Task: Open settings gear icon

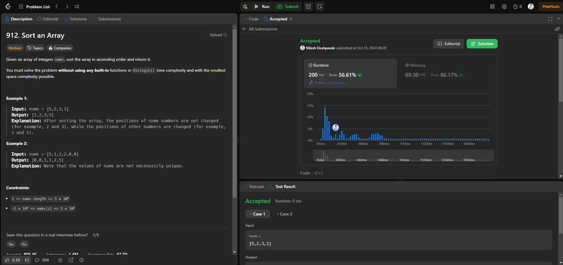Action: pyautogui.click(x=504, y=7)
